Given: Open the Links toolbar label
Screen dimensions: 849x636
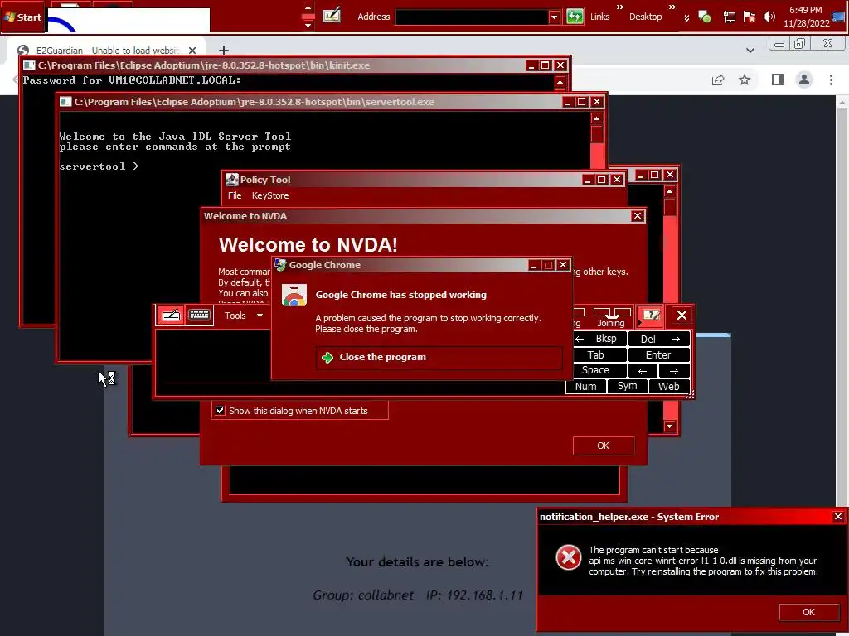Looking at the screenshot, I should 600,17.
